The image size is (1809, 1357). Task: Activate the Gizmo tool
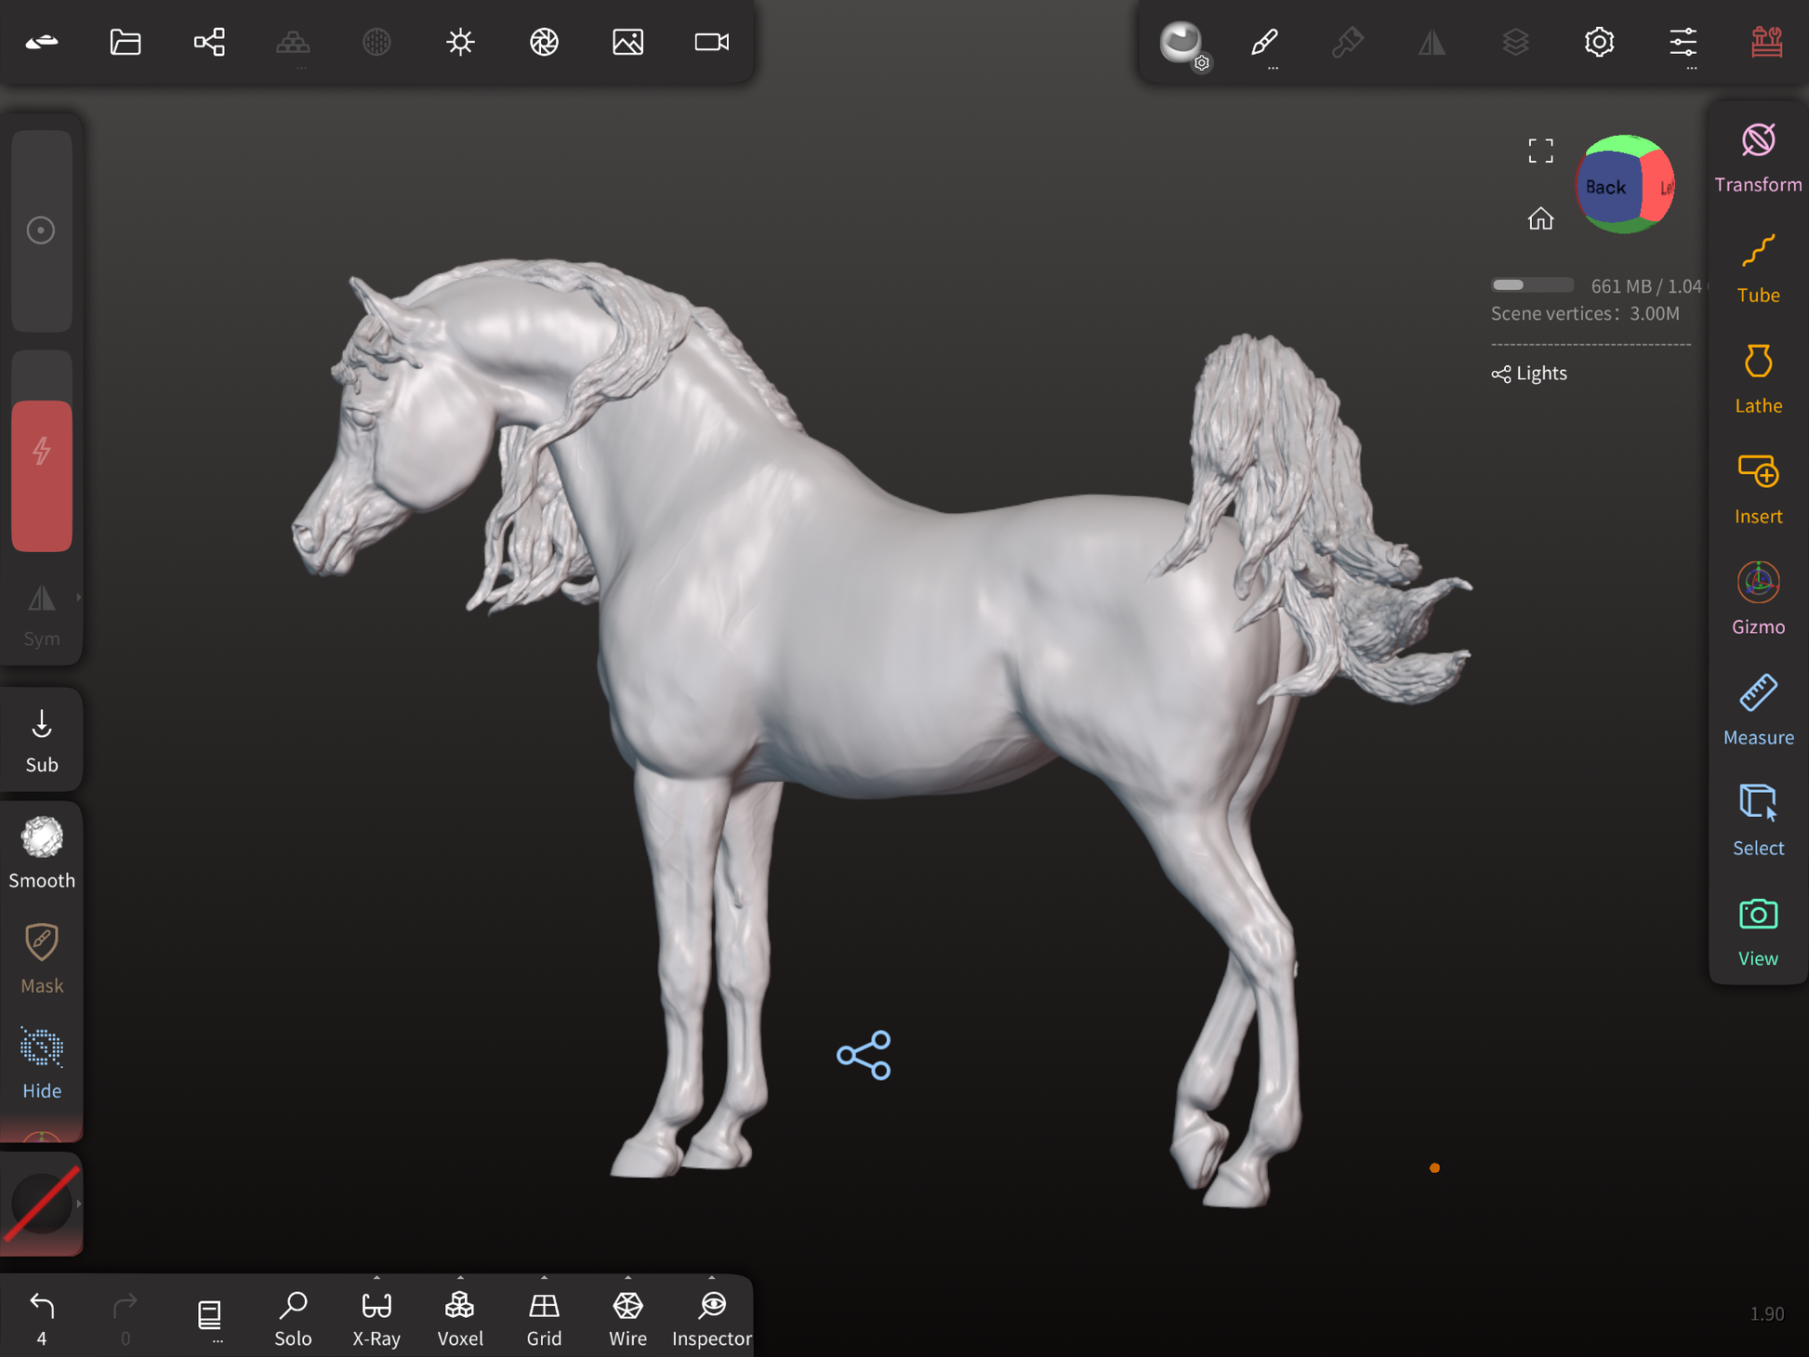tap(1757, 599)
